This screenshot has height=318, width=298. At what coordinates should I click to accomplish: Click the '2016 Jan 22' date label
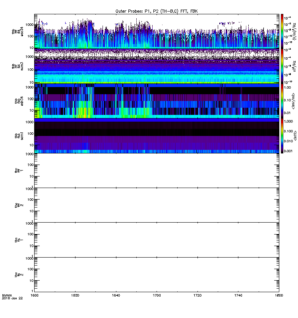tap(11, 299)
